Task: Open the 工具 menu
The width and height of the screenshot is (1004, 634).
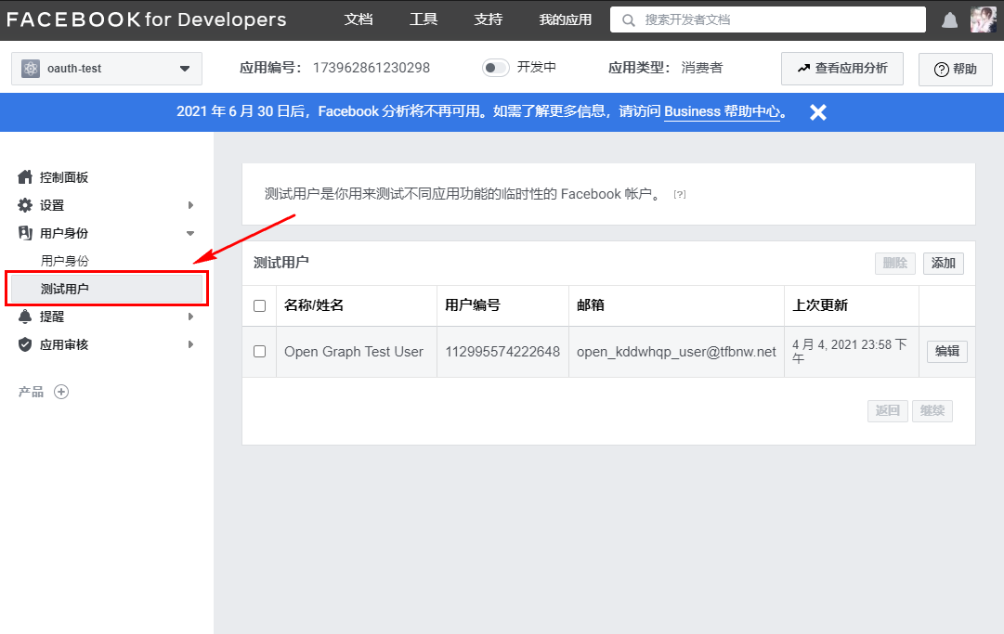Action: (424, 19)
